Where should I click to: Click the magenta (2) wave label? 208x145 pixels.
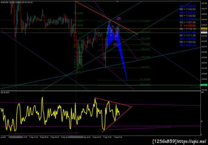(x=119, y=19)
